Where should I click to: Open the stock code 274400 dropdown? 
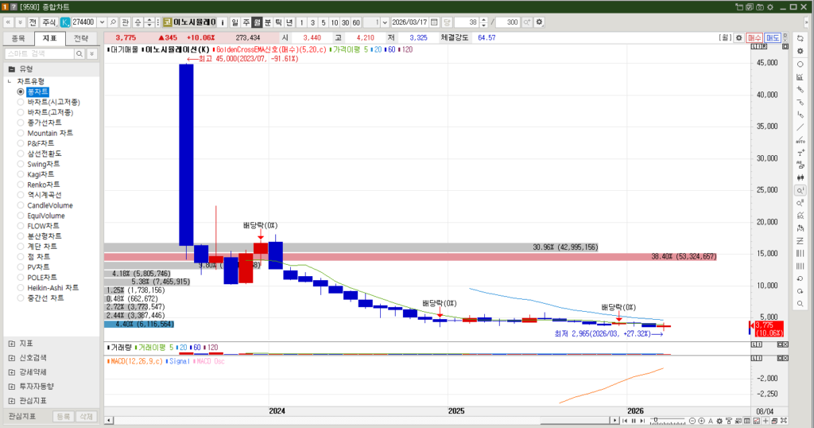tap(102, 21)
